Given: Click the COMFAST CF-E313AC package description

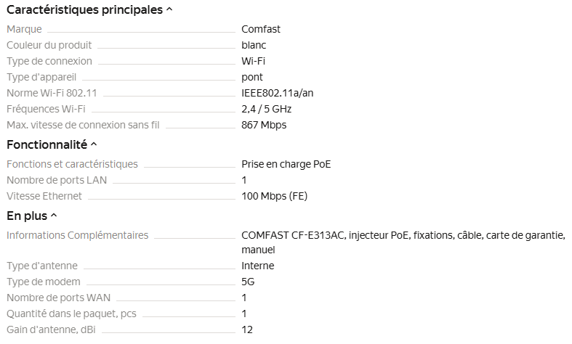Looking at the screenshot, I should pos(403,235).
